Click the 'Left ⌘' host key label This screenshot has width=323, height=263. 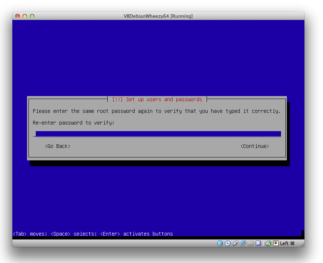click(x=287, y=243)
